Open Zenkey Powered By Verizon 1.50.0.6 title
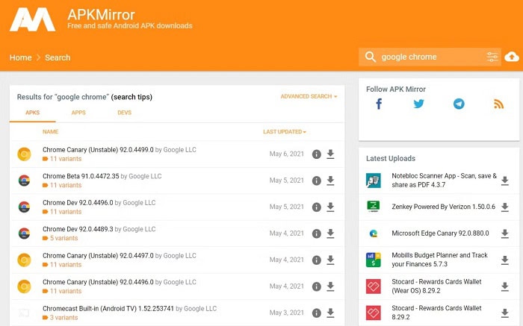Screen dimensions: 523x326 [x=443, y=207]
